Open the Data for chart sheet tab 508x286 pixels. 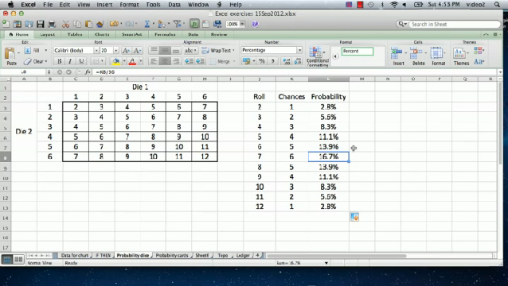tap(75, 255)
